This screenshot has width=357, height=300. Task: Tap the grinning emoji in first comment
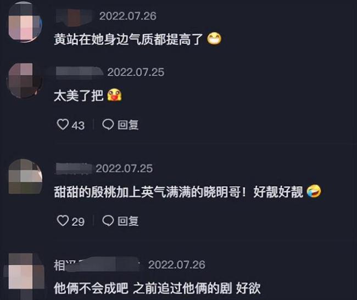click(214, 38)
